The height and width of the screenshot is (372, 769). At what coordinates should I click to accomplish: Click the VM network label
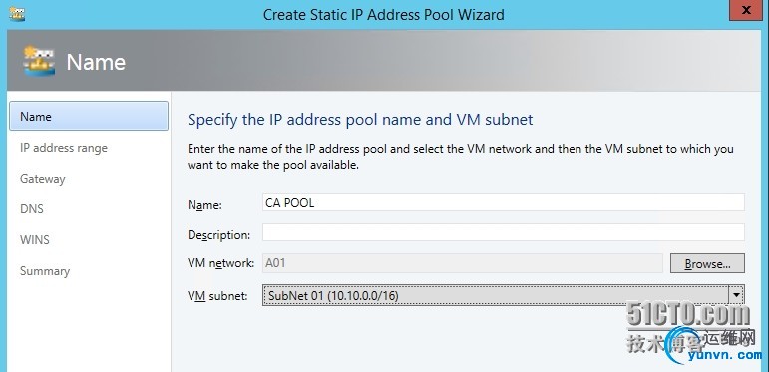220,263
